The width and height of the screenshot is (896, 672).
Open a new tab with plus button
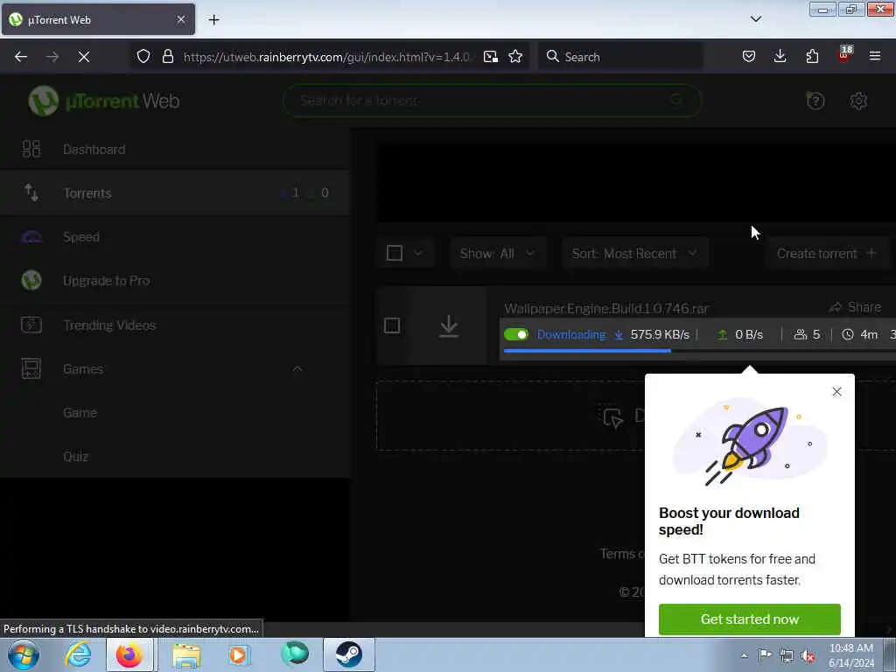tap(213, 20)
